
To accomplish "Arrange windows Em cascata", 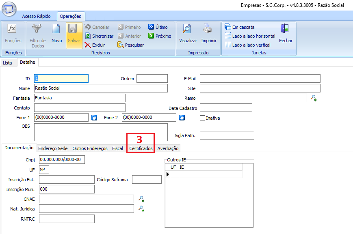I will (240, 27).
